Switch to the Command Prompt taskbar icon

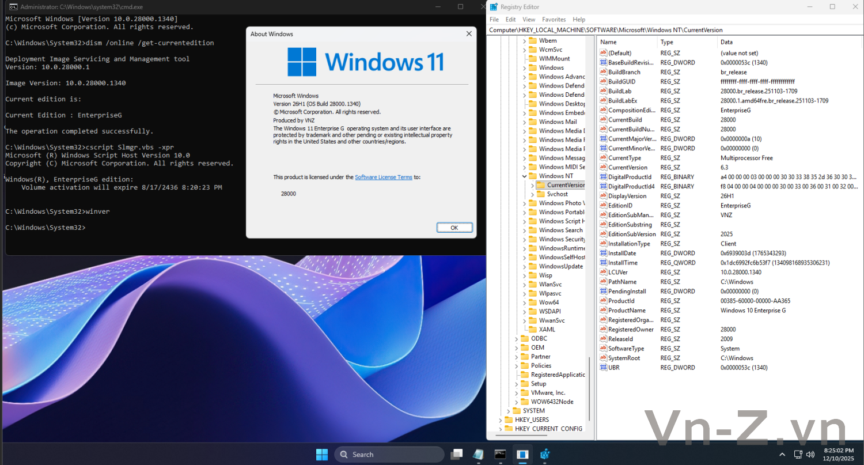point(500,454)
